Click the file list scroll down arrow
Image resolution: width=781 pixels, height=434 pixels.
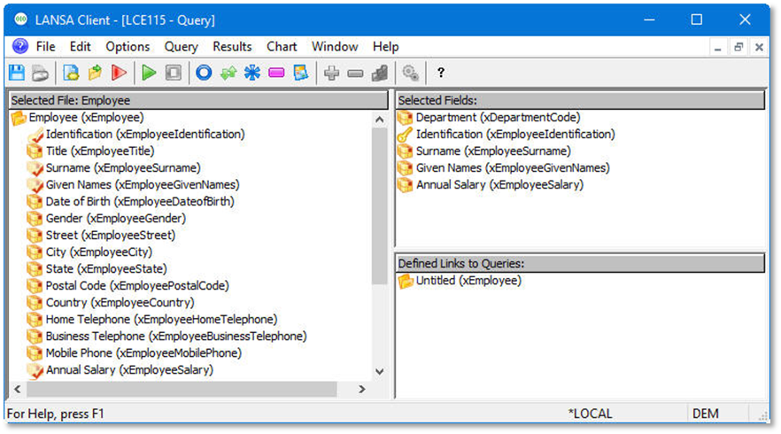(380, 372)
